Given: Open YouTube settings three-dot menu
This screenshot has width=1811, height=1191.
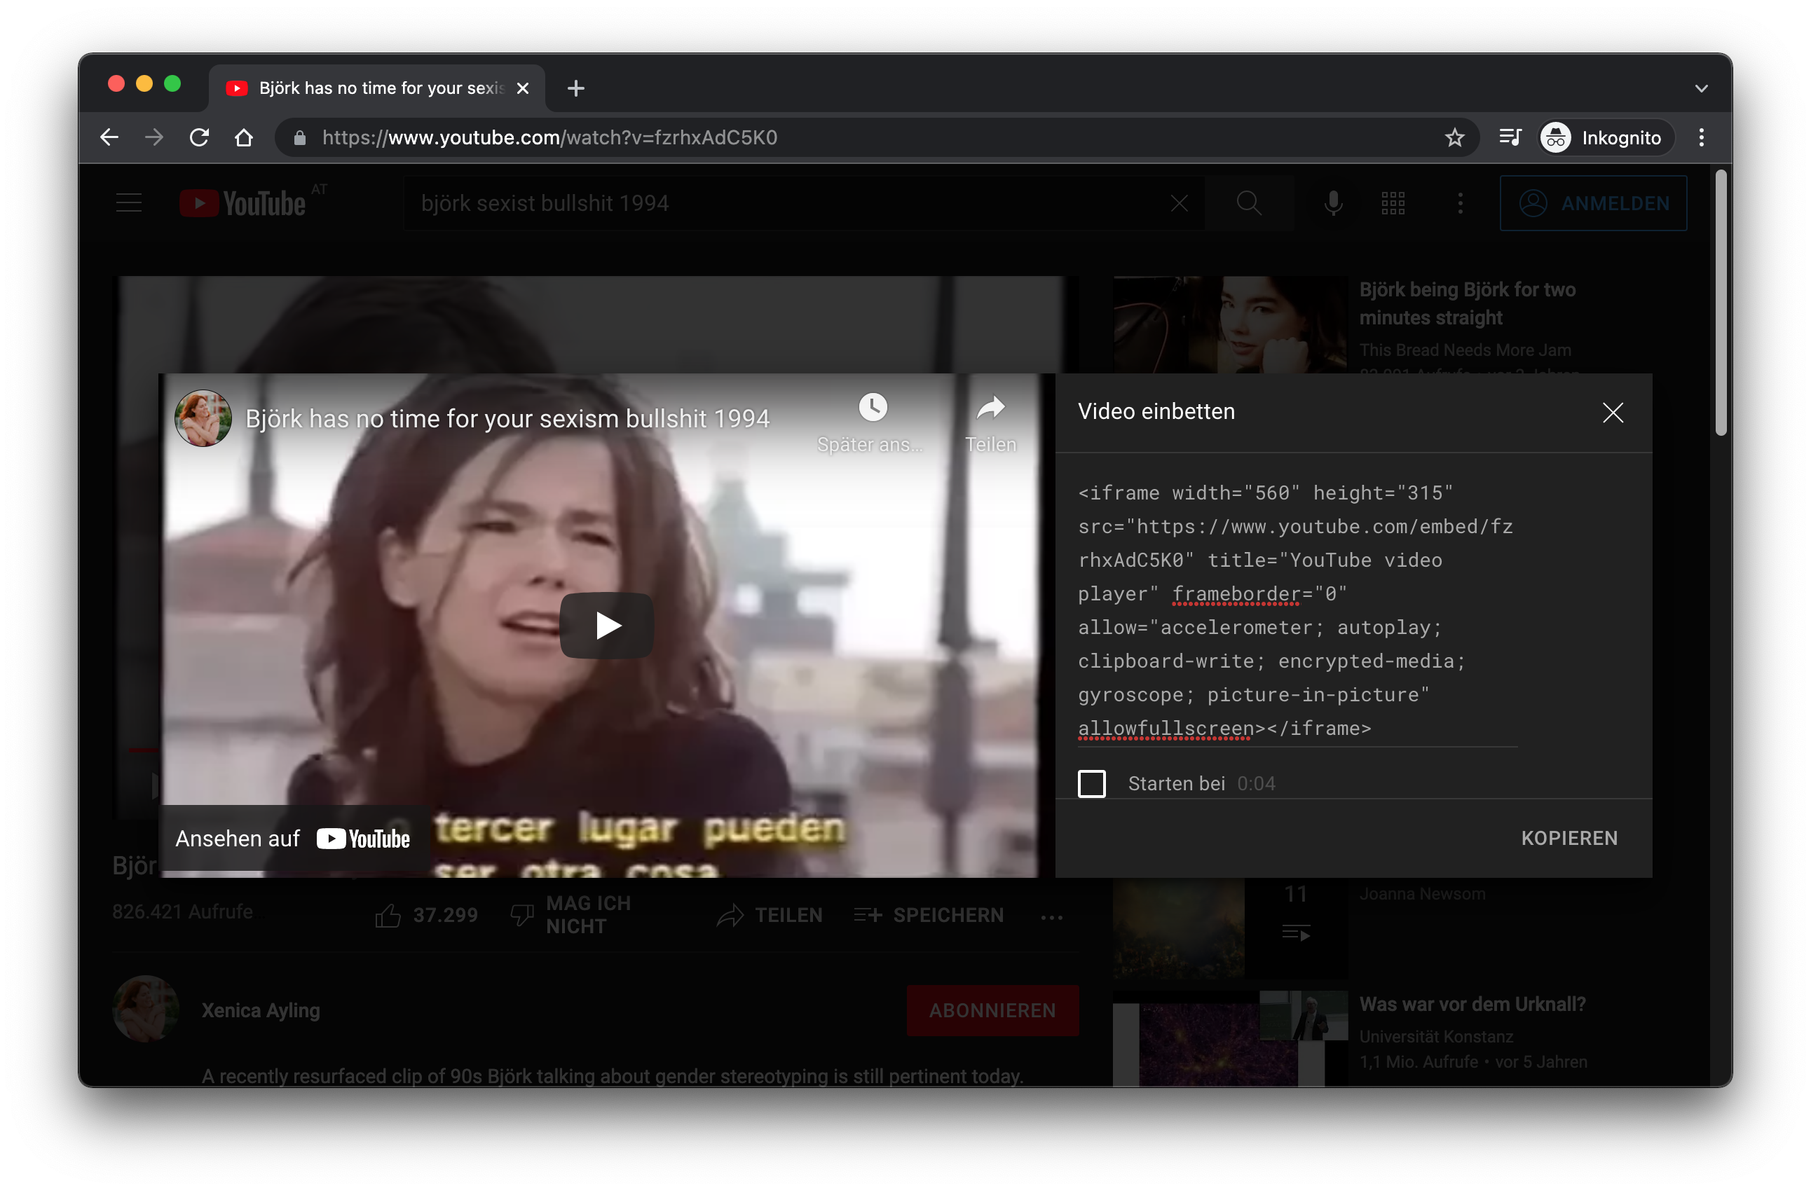Looking at the screenshot, I should click(x=1459, y=203).
